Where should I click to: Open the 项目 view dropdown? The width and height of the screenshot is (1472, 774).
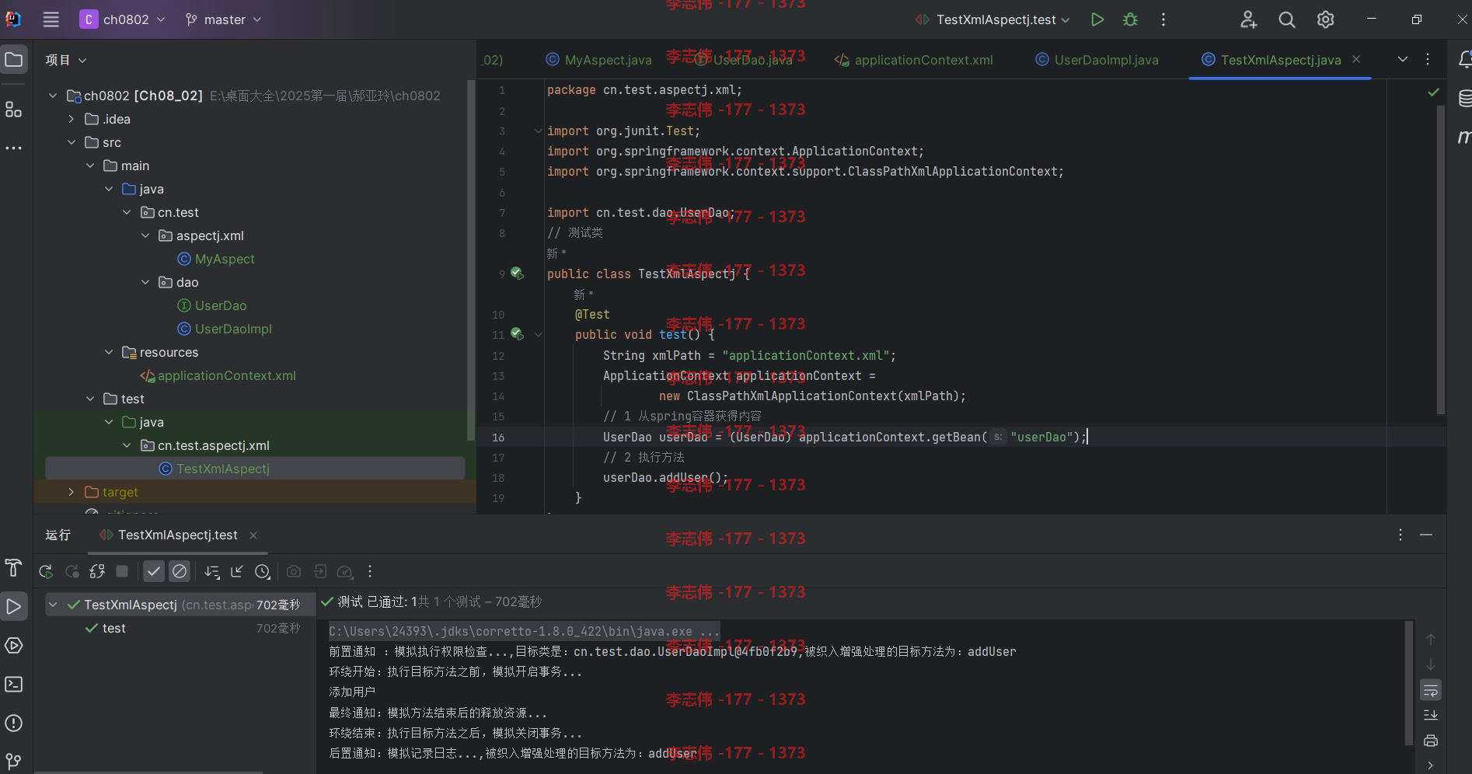(x=66, y=60)
